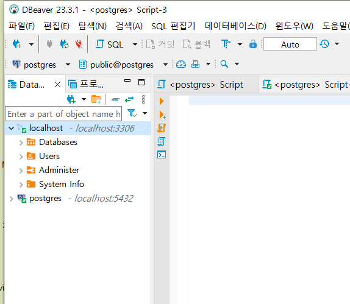This screenshot has width=350, height=304.
Task: Open the filter settings dropdown arrow
Action: point(145,113)
